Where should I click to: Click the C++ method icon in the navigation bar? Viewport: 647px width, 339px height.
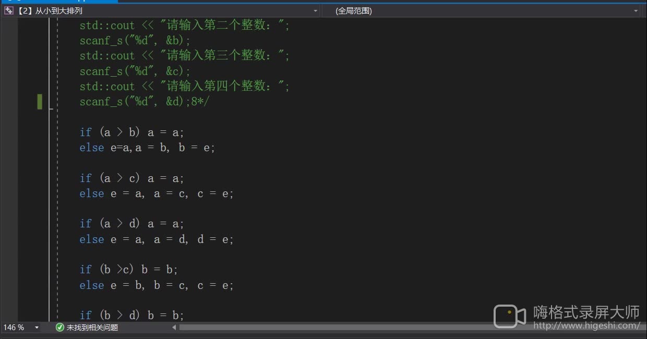8,10
